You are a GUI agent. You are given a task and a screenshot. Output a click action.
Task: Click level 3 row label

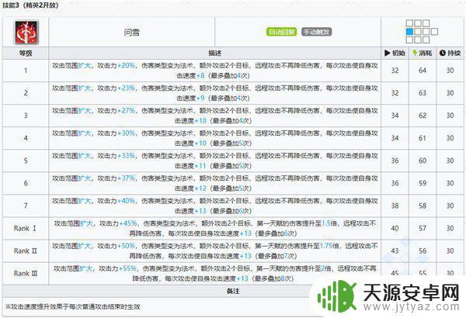[26, 116]
